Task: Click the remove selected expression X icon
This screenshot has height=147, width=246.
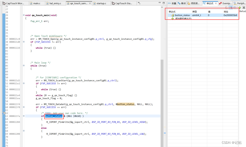Action: [244, 8]
